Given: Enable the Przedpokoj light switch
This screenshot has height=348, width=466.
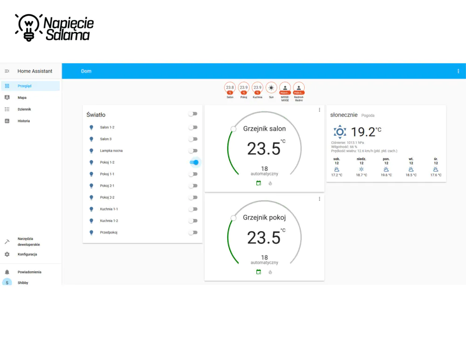Looking at the screenshot, I should 193,233.
